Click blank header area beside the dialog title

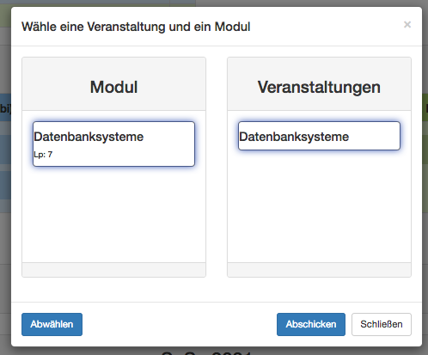[327, 27]
